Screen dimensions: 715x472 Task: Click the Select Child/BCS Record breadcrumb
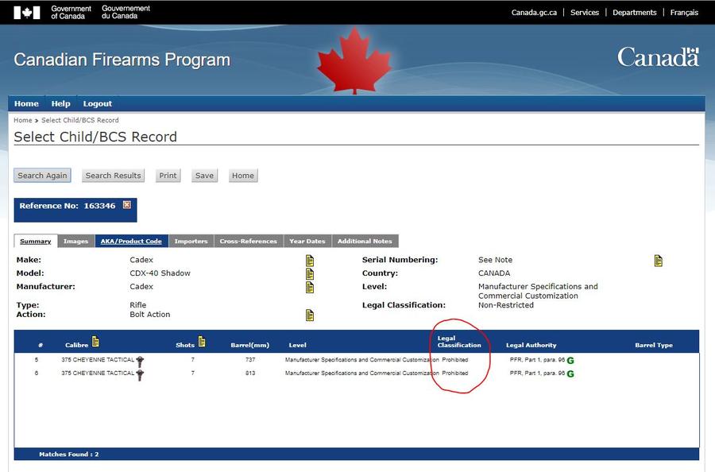point(80,120)
